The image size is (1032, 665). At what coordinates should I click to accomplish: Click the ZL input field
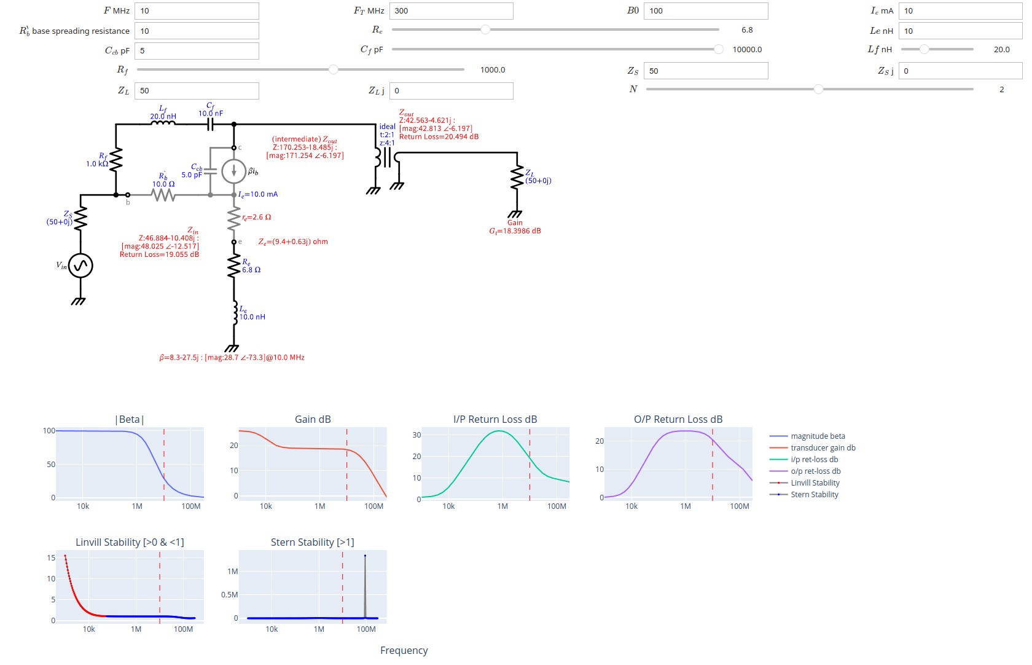click(x=197, y=91)
